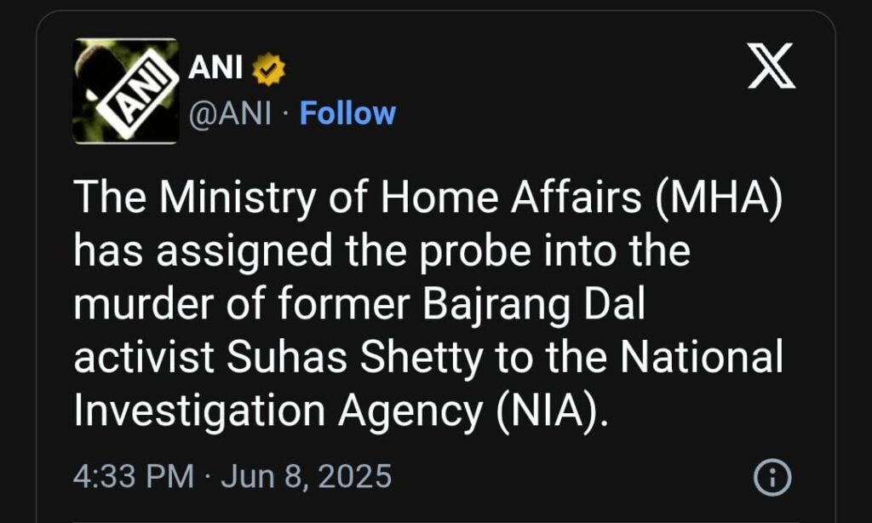
Task: Click the ANI profile avatar
Action: point(125,92)
